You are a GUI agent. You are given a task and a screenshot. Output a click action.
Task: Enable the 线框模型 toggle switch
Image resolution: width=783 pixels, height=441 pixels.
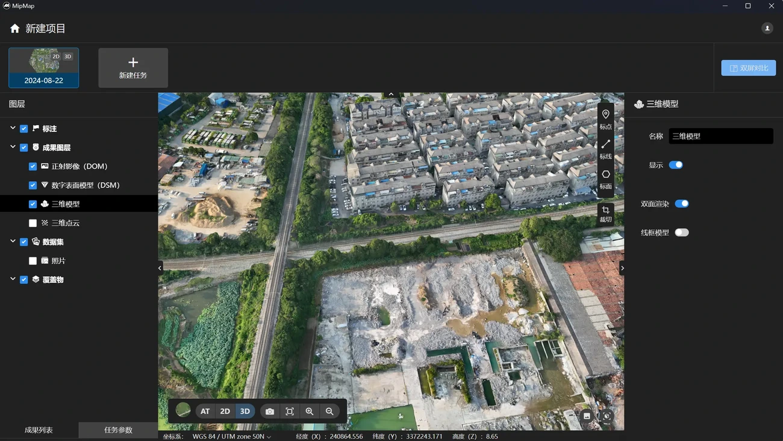(x=681, y=233)
